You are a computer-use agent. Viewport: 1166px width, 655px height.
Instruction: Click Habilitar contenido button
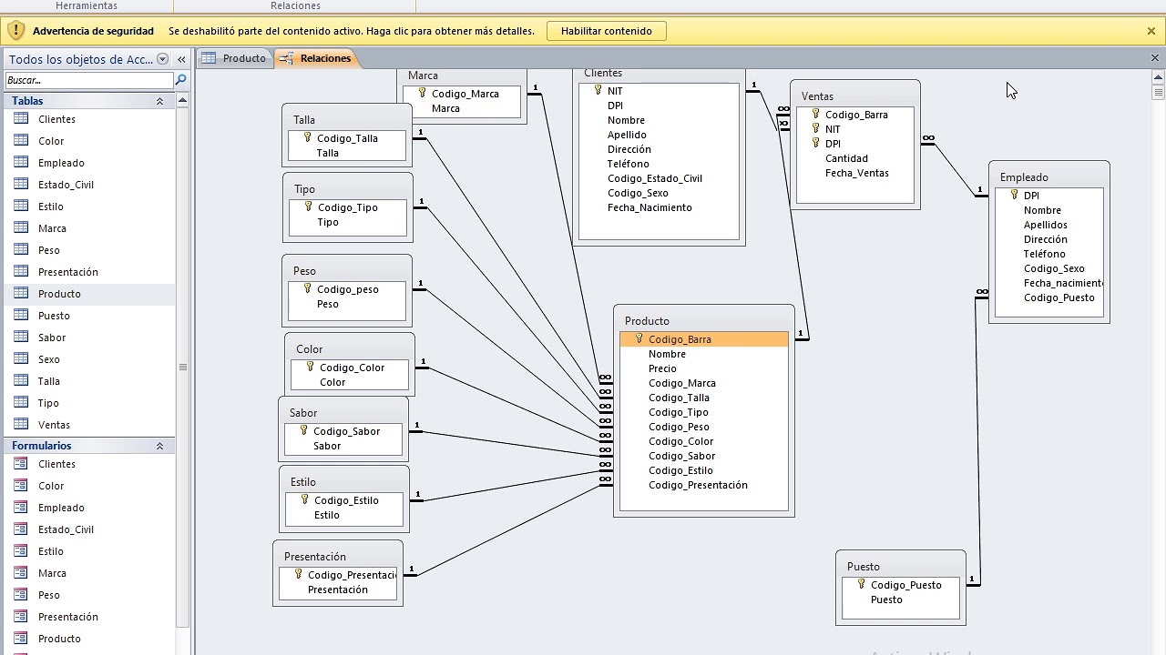point(606,31)
